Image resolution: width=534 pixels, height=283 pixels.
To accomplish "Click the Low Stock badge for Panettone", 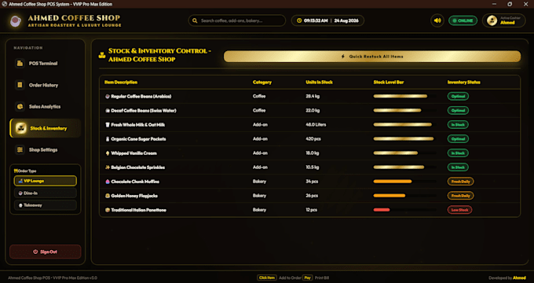I will click(459, 210).
